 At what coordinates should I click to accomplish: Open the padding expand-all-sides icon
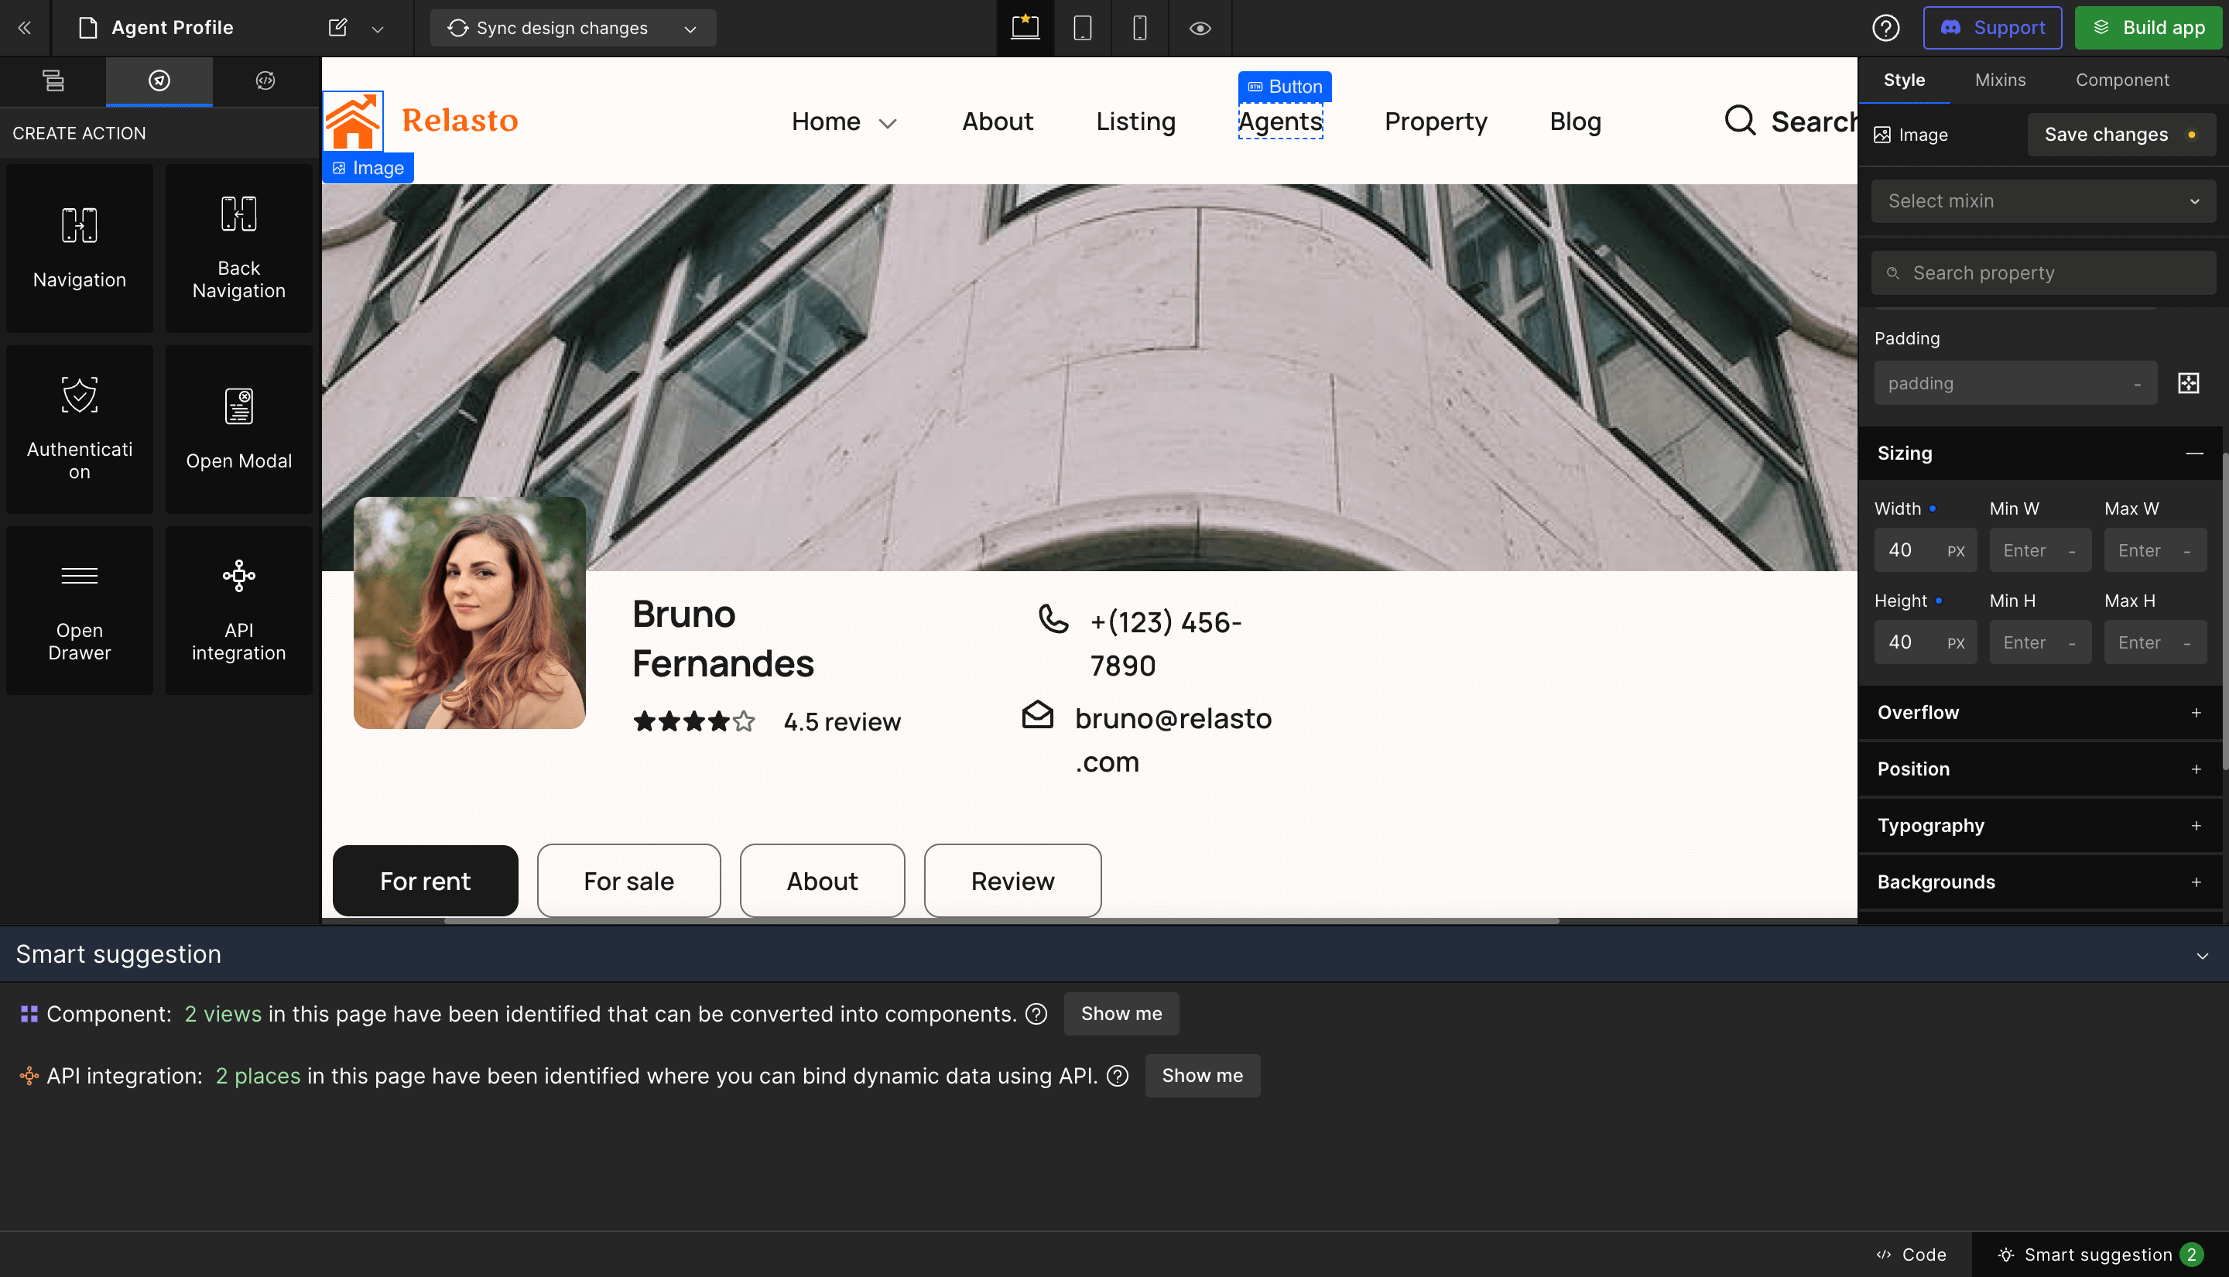click(x=2188, y=382)
